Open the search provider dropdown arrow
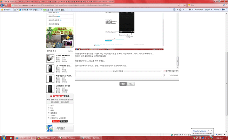The image size is (228, 140). 226,5
